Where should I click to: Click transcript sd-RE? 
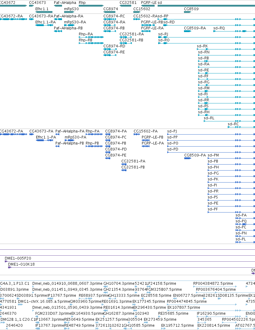point(203,70)
